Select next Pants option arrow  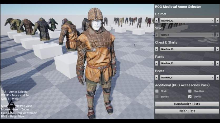click(217, 63)
